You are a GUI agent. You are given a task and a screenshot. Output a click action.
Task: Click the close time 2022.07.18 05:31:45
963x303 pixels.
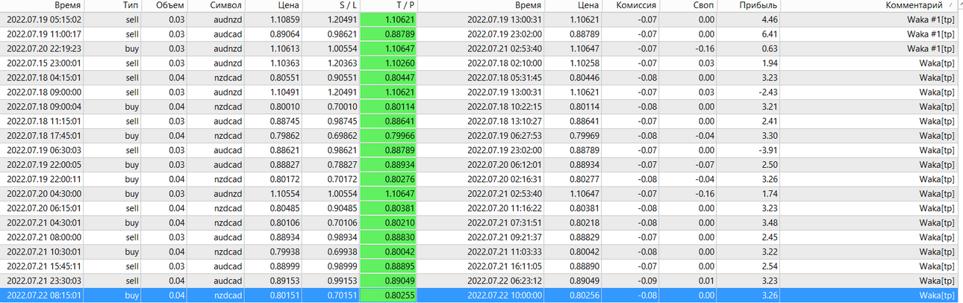click(x=505, y=78)
